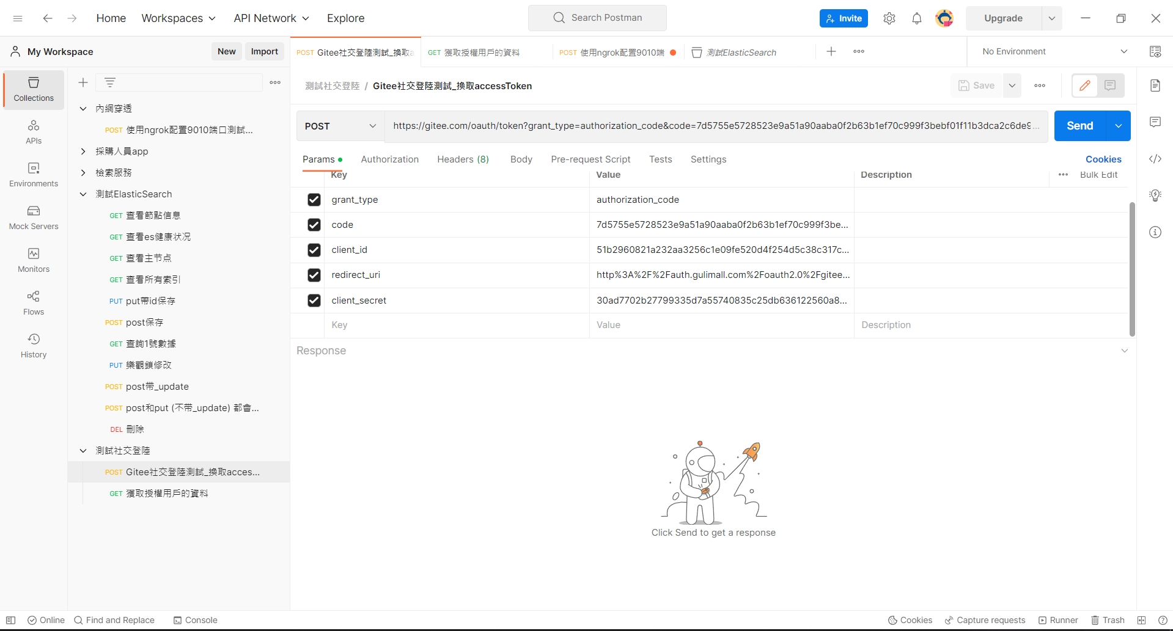Screen dimensions: 1173x631
Task: Expand the 採購人員app collection
Action: 83,151
